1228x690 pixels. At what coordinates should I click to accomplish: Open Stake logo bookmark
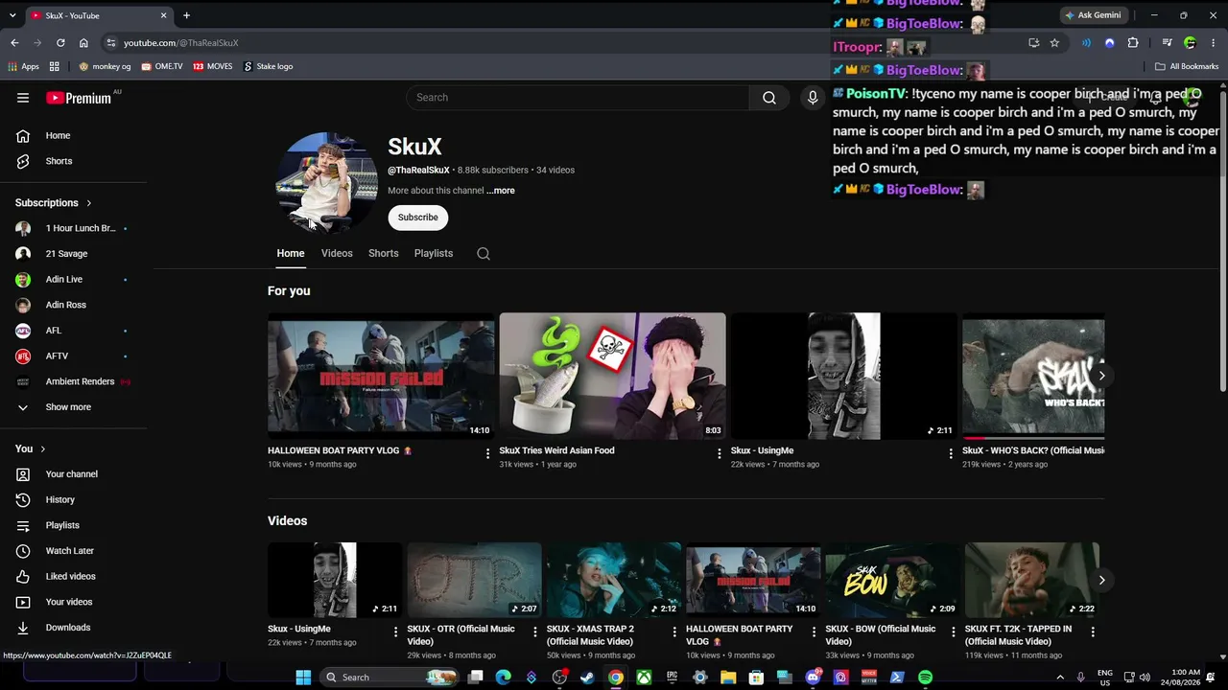tap(268, 67)
